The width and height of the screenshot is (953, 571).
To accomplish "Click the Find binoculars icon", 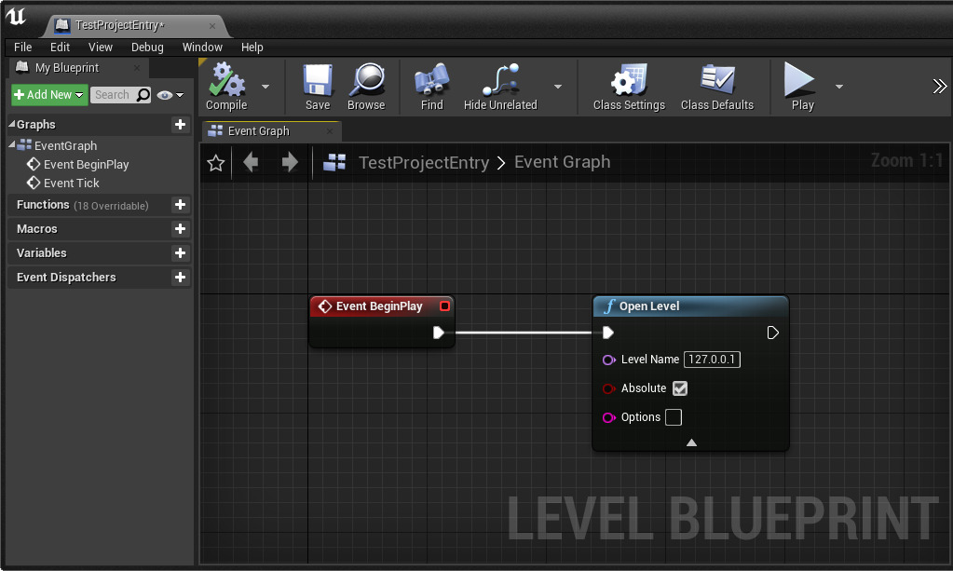I will [431, 82].
